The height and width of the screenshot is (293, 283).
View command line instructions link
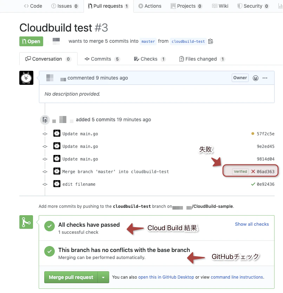click(x=237, y=277)
